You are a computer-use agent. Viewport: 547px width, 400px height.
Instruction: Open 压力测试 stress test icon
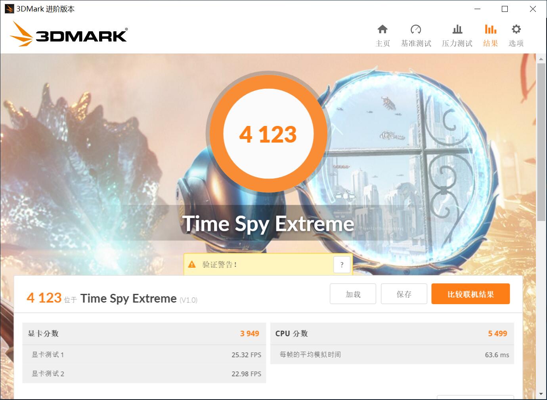coord(457,29)
